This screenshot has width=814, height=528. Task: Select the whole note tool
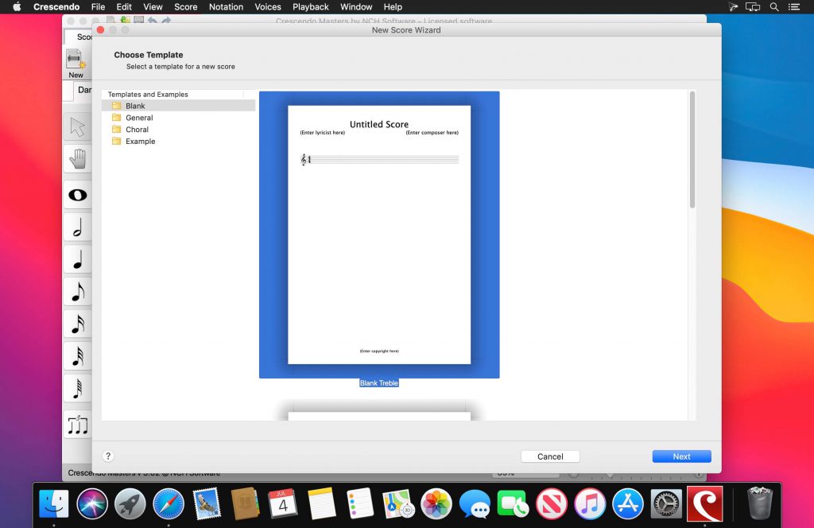(x=77, y=193)
